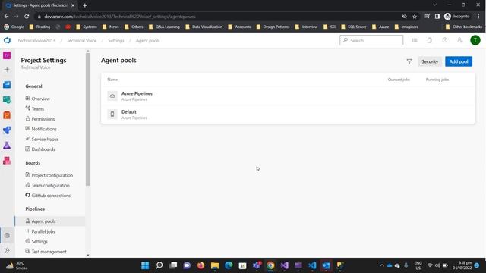Open the Azure Pipelines pool row
Image resolution: width=486 pixels, height=273 pixels.
(x=288, y=96)
